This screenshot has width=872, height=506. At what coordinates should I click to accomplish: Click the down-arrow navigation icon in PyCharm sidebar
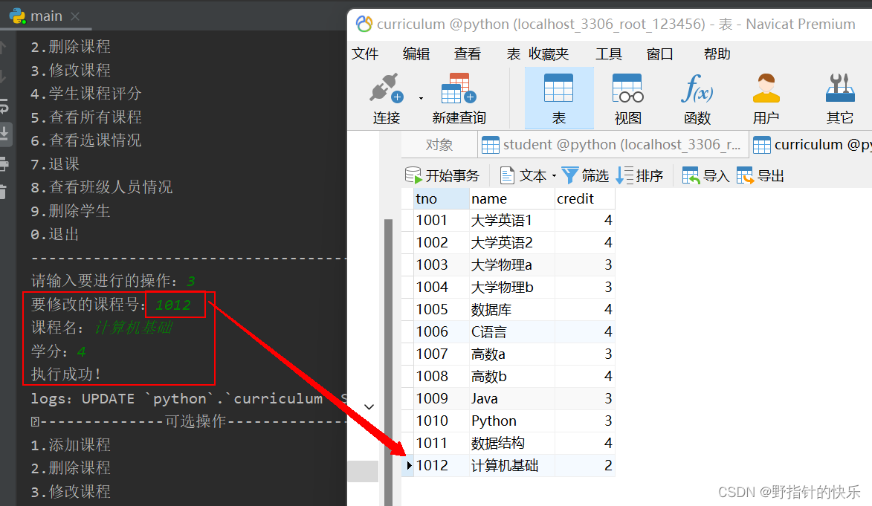pos(3,77)
